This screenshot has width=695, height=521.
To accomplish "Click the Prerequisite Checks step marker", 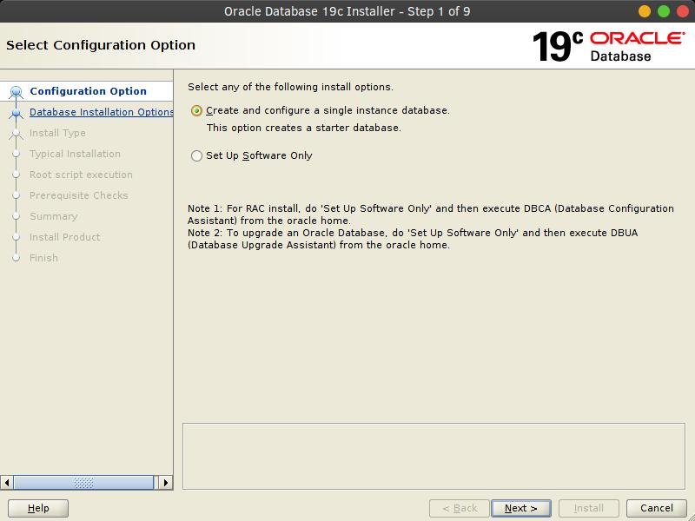I will point(17,196).
